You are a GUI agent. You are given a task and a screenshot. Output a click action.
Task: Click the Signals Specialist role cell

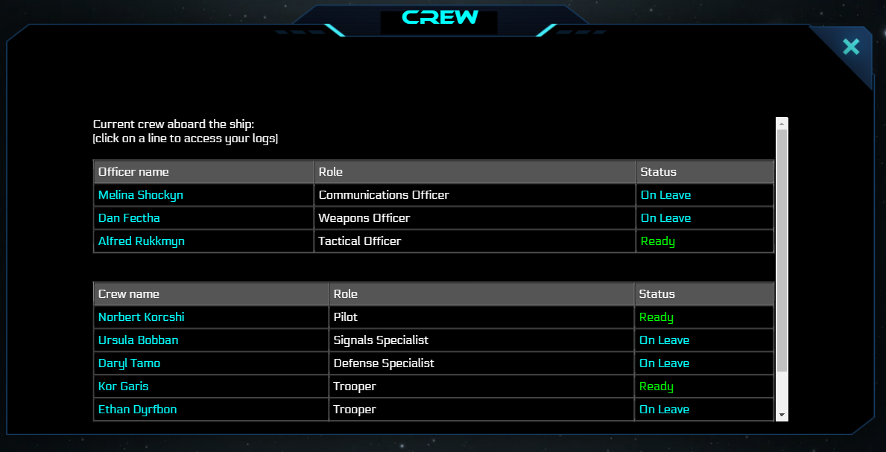point(481,340)
